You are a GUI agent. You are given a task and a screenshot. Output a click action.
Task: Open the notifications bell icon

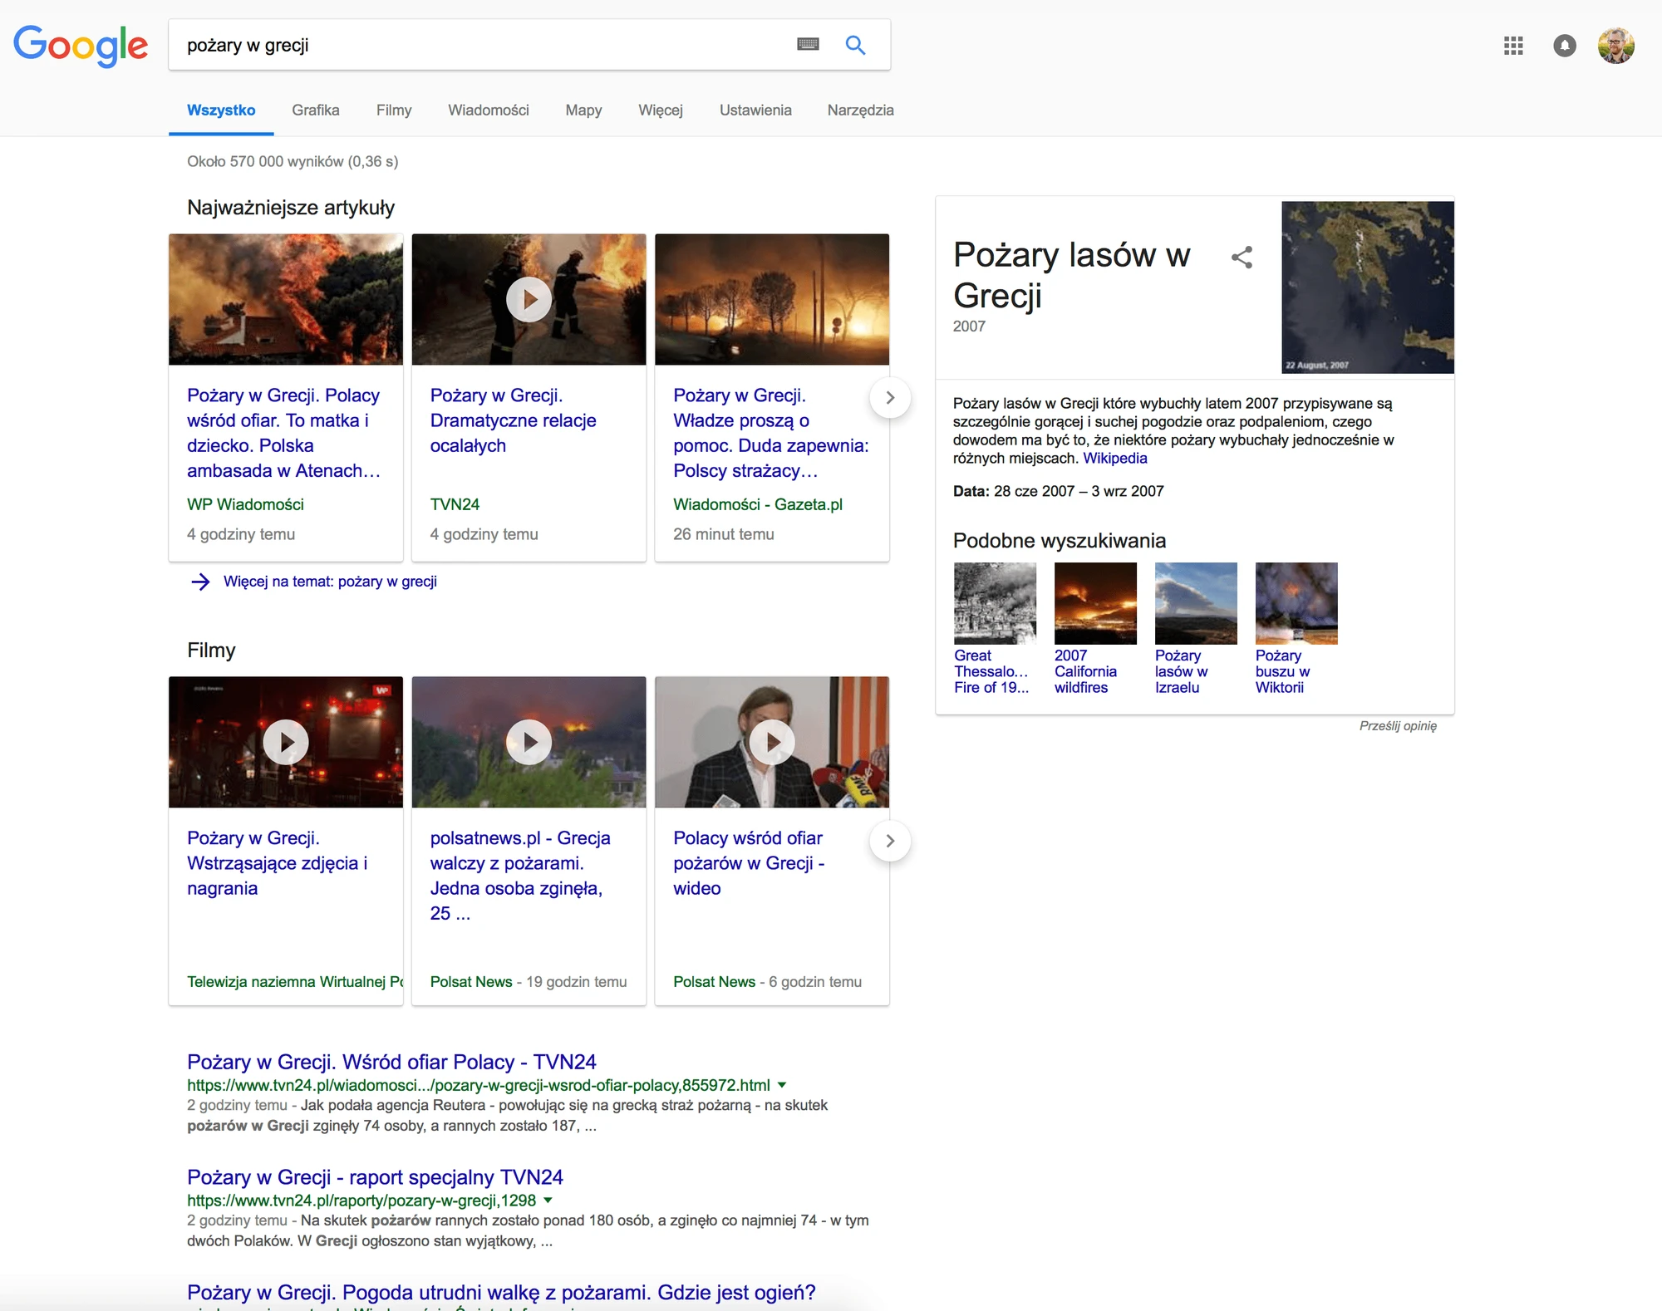(1565, 46)
